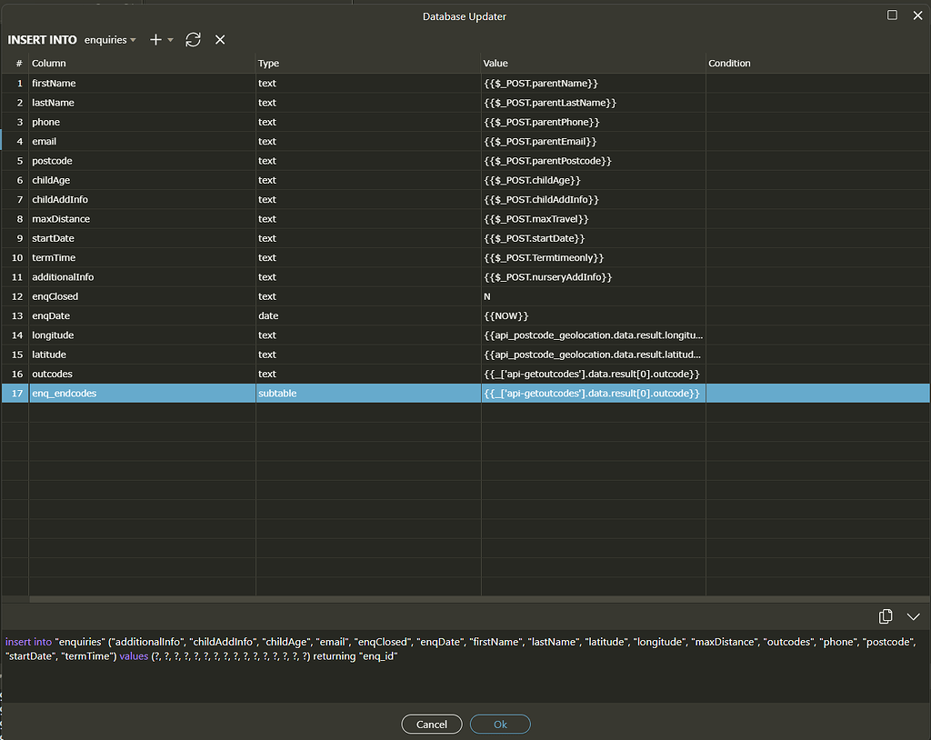Screen dimensions: 931x740
Task: Open the enquiries table dropdown arrow
Action: [133, 40]
